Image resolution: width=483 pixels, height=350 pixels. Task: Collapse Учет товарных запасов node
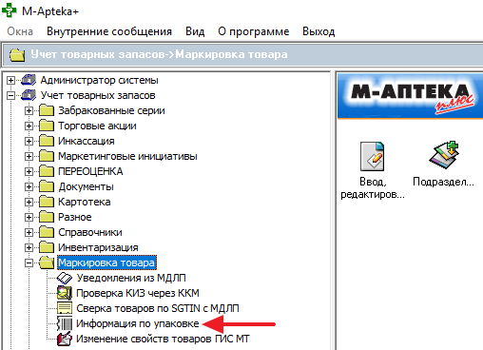coord(10,95)
